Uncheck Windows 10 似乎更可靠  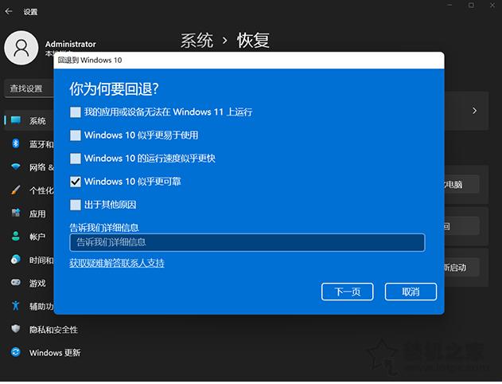(x=76, y=182)
